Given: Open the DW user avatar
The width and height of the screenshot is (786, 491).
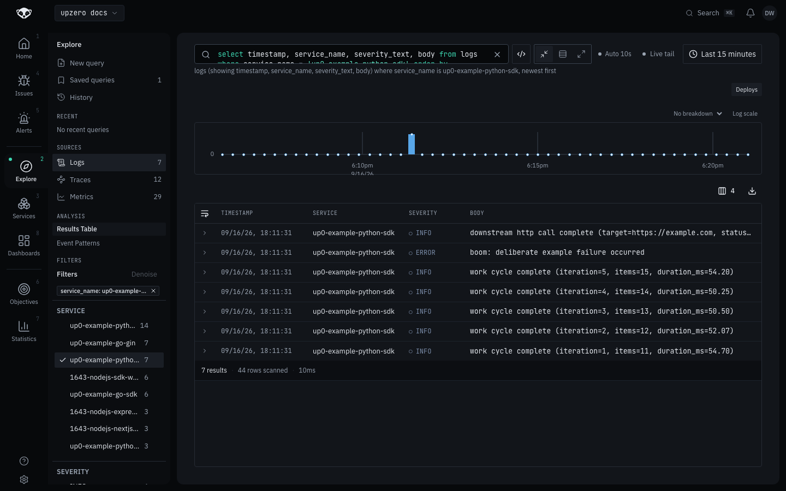Looking at the screenshot, I should pyautogui.click(x=770, y=13).
